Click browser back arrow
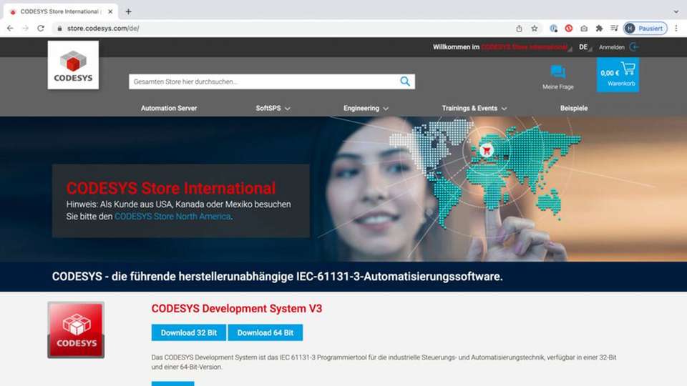This screenshot has width=687, height=386. (10, 29)
